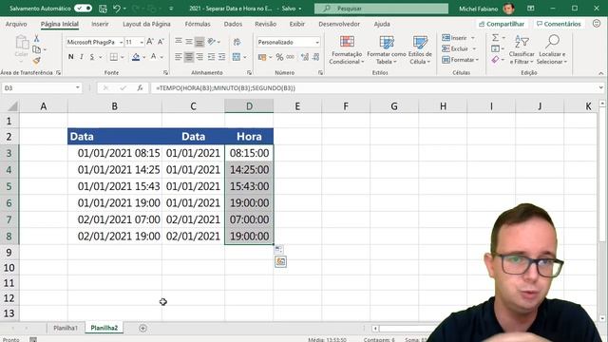Click the Copy icon in the clipboard group
Image resolution: width=608 pixels, height=342 pixels.
(x=36, y=49)
